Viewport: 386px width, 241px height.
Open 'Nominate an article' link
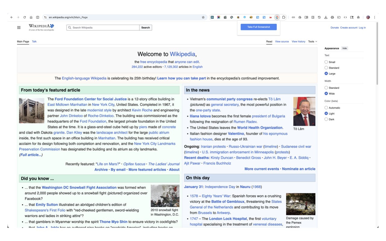click(x=299, y=169)
